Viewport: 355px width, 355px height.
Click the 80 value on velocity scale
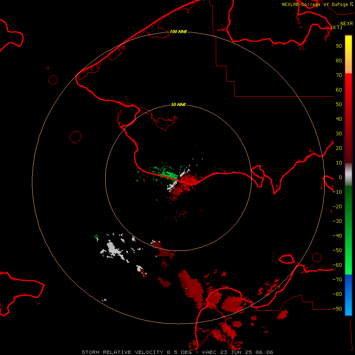point(339,60)
